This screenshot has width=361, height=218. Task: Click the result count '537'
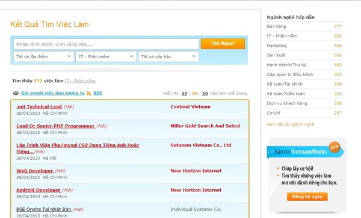click(38, 81)
